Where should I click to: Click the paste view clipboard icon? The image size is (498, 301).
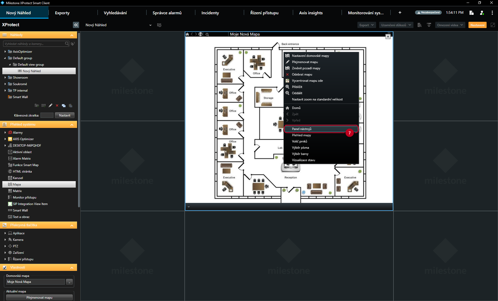click(x=71, y=106)
